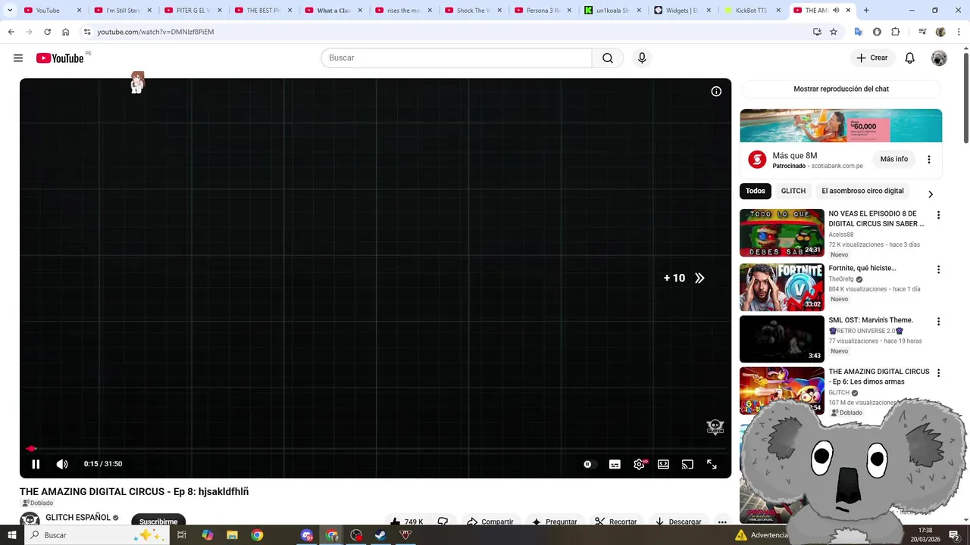
Task: Click Mostrar reproducción del chat
Action: click(x=841, y=89)
